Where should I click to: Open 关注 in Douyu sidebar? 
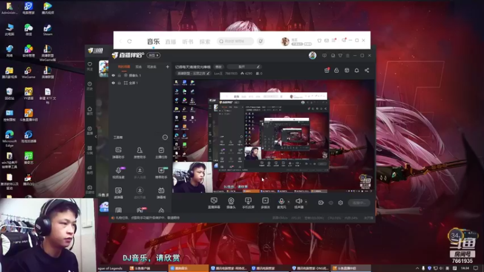point(90,66)
